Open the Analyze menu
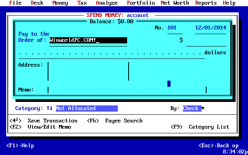Image resolution: width=248 pixels, height=155 pixels. click(107, 3)
